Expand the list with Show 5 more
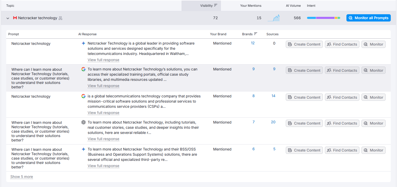397x187 pixels. click(x=22, y=177)
